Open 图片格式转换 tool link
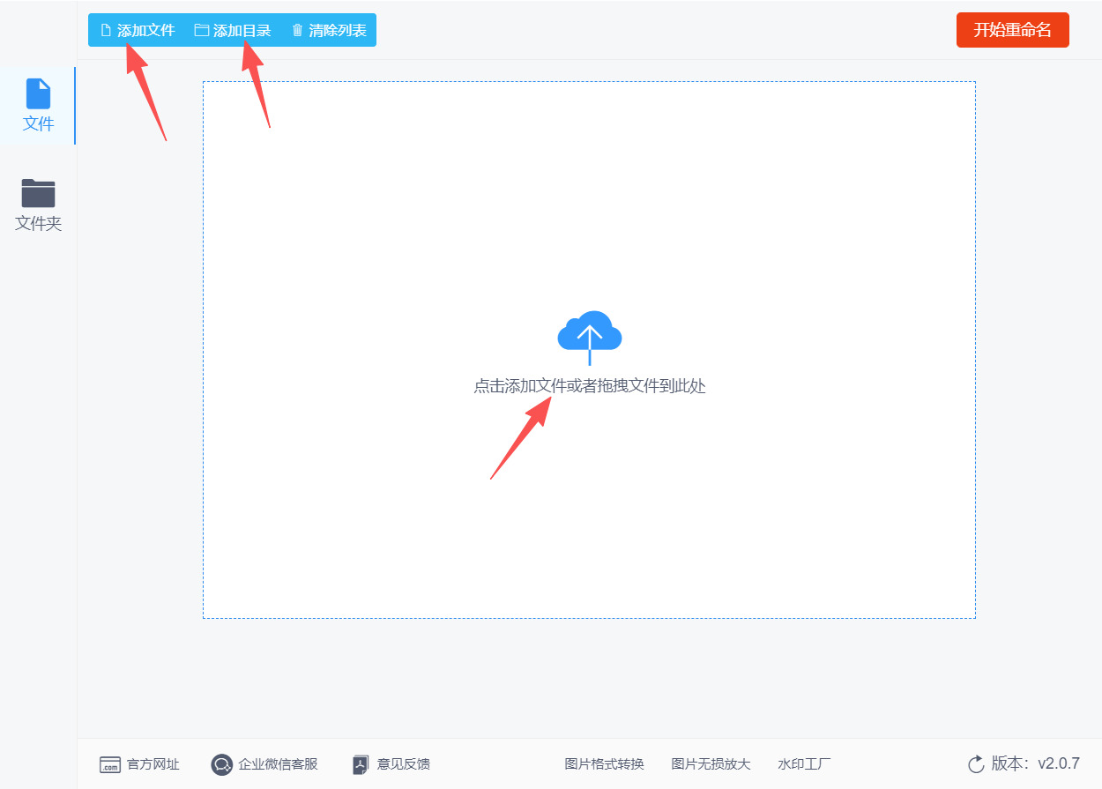The image size is (1102, 789). coord(604,764)
